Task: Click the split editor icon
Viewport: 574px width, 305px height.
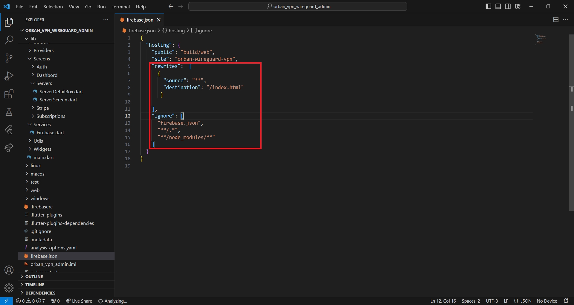Action: pyautogui.click(x=556, y=20)
